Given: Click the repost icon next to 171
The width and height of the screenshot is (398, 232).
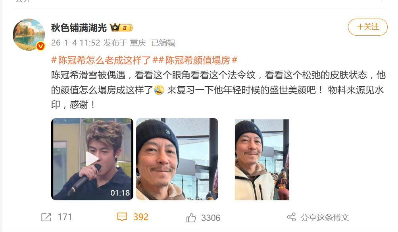Looking at the screenshot, I should point(46,217).
